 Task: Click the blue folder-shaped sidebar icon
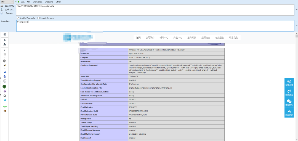point(5,72)
